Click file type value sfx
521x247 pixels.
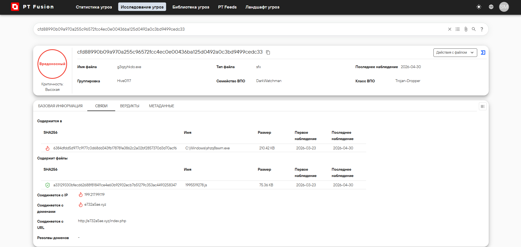[259, 67]
